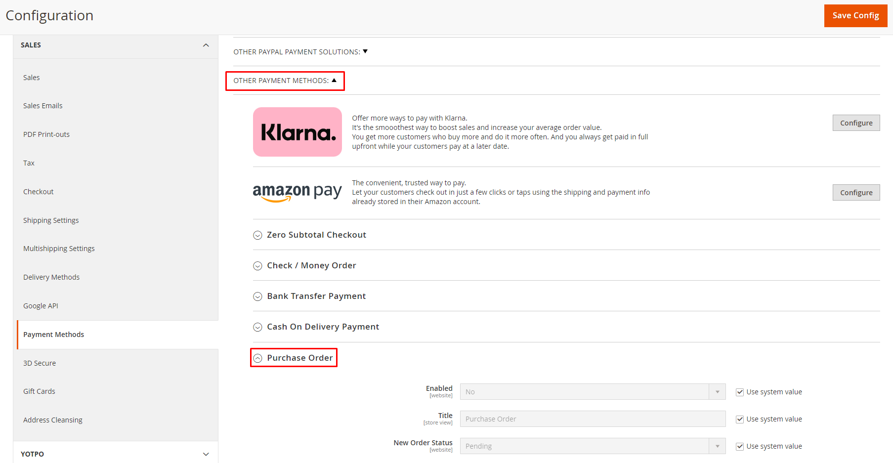Click the Configuration page heading
The width and height of the screenshot is (893, 463).
click(49, 16)
